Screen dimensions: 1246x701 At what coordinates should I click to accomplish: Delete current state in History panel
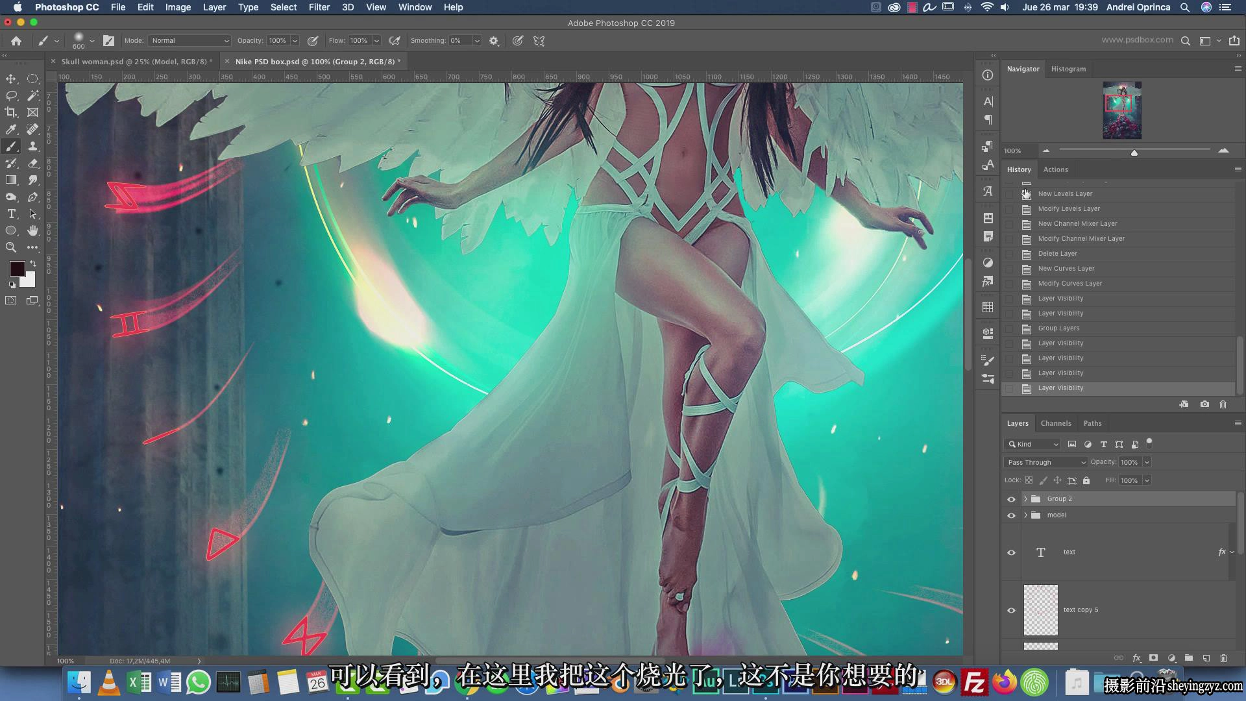[1223, 404]
